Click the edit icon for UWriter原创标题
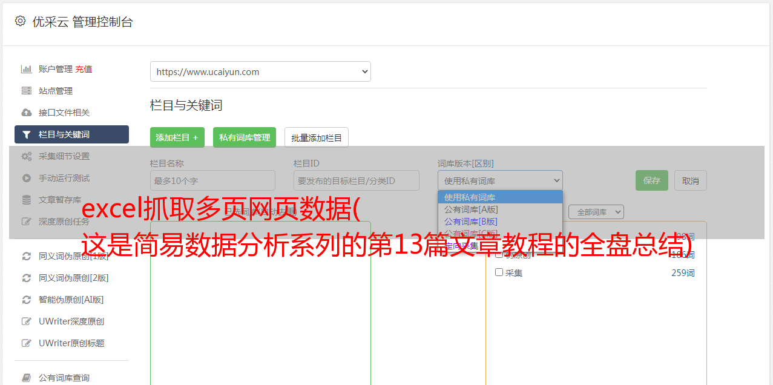This screenshot has height=385, width=773. click(x=27, y=343)
